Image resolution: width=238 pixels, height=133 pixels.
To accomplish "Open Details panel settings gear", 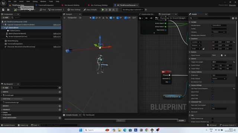I will point(236,18).
